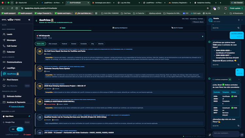This screenshot has height=138, width=245.
Task: Focus the Ask your assistant field
Action: coord(226,133)
